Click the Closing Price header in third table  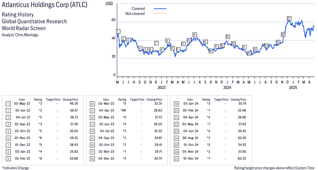pos(238,100)
